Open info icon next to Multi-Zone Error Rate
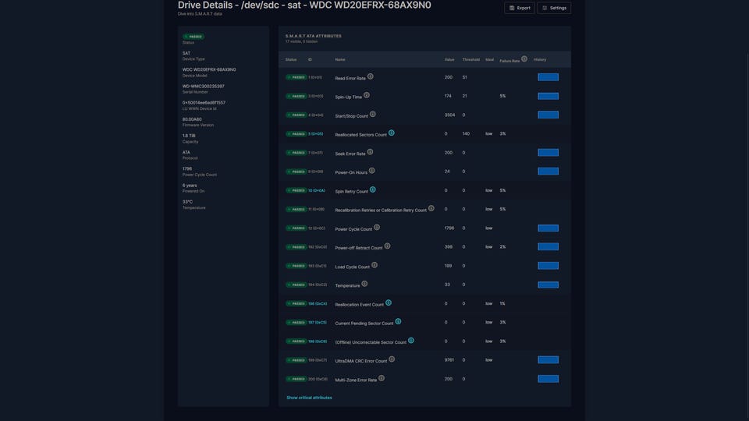749x421 pixels. 382,378
